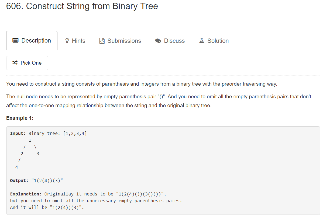Switch to the Description tab

[x=36, y=41]
